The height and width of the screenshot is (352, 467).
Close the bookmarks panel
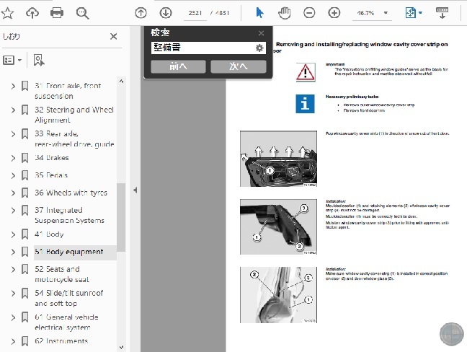click(113, 36)
